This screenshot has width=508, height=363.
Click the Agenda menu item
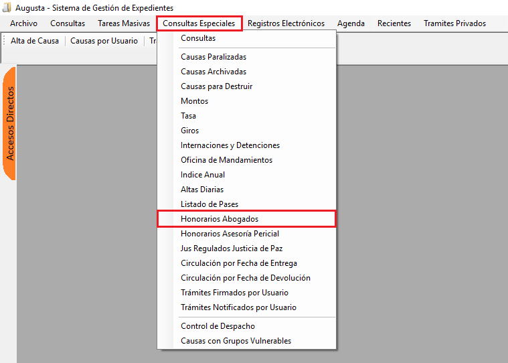pyautogui.click(x=351, y=23)
